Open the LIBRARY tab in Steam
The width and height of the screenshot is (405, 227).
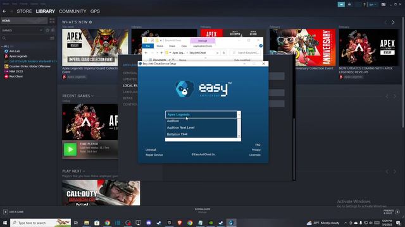tap(45, 11)
